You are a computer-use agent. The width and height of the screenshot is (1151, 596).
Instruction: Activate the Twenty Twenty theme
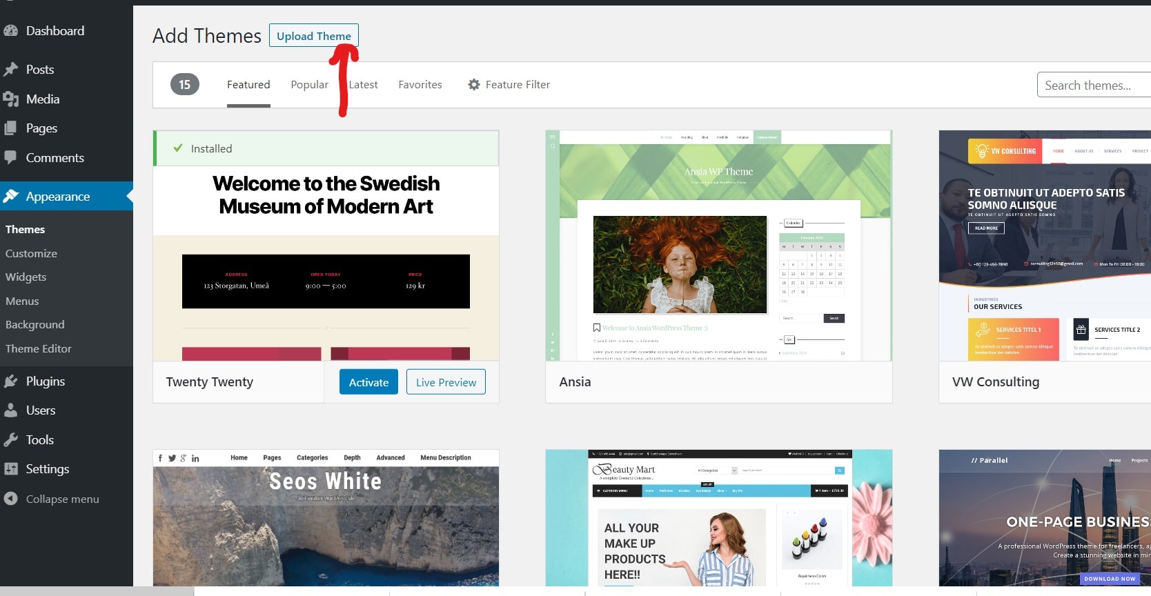click(x=368, y=382)
